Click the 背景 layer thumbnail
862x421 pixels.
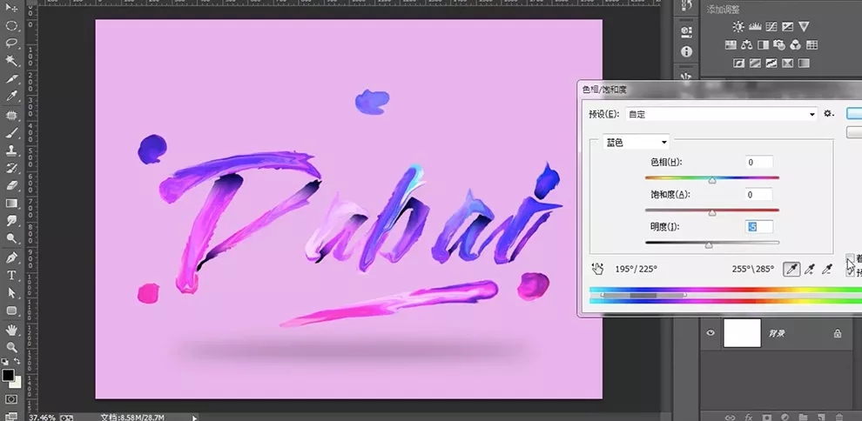point(742,332)
